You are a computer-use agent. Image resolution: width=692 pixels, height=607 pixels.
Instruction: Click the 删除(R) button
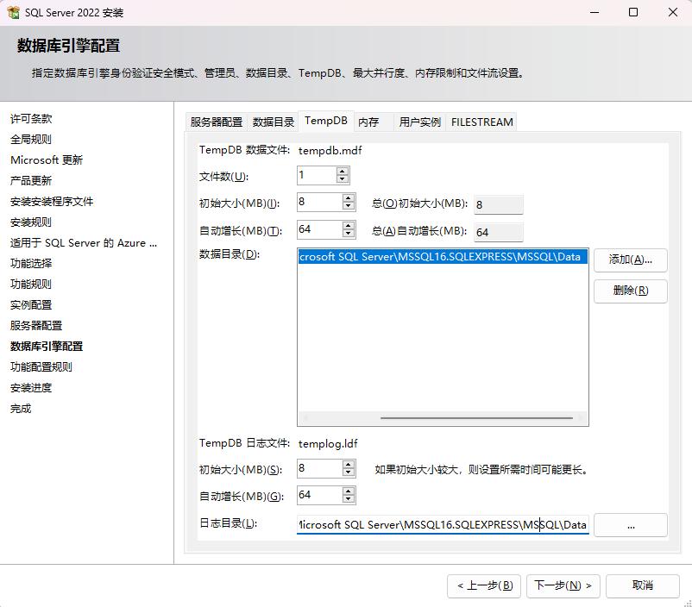(x=630, y=291)
